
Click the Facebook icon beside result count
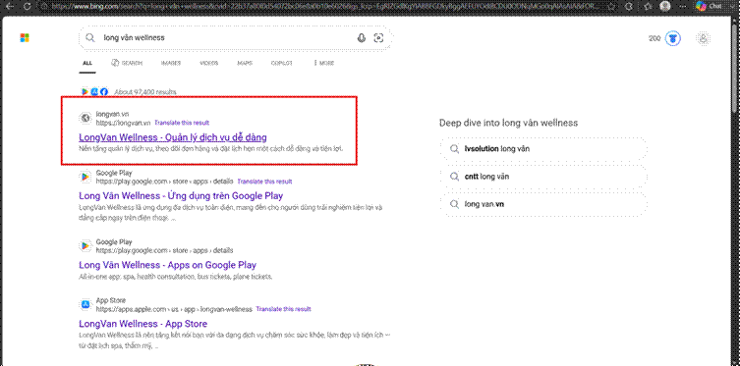tap(104, 92)
